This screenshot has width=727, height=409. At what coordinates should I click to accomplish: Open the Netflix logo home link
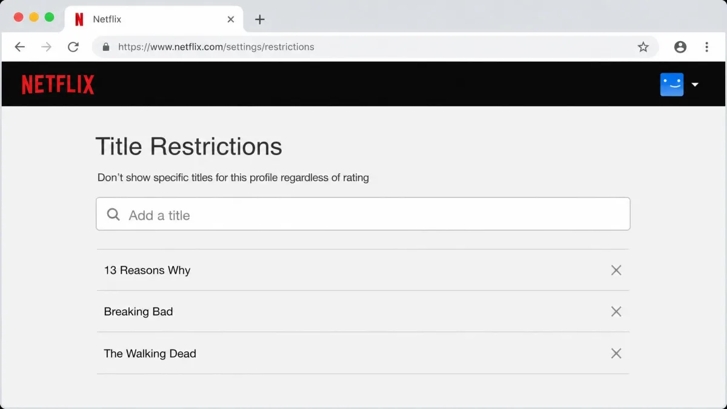point(58,84)
